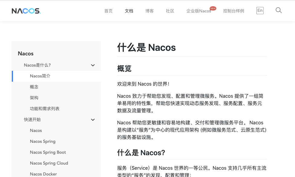Open Nacos Spring Boot sidebar page
Screen dimensions: 295x177
[x=48, y=152]
